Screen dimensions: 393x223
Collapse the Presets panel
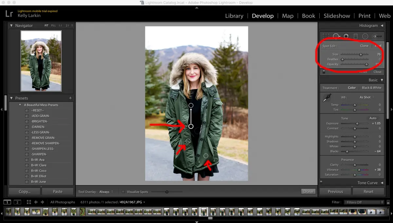click(11, 98)
